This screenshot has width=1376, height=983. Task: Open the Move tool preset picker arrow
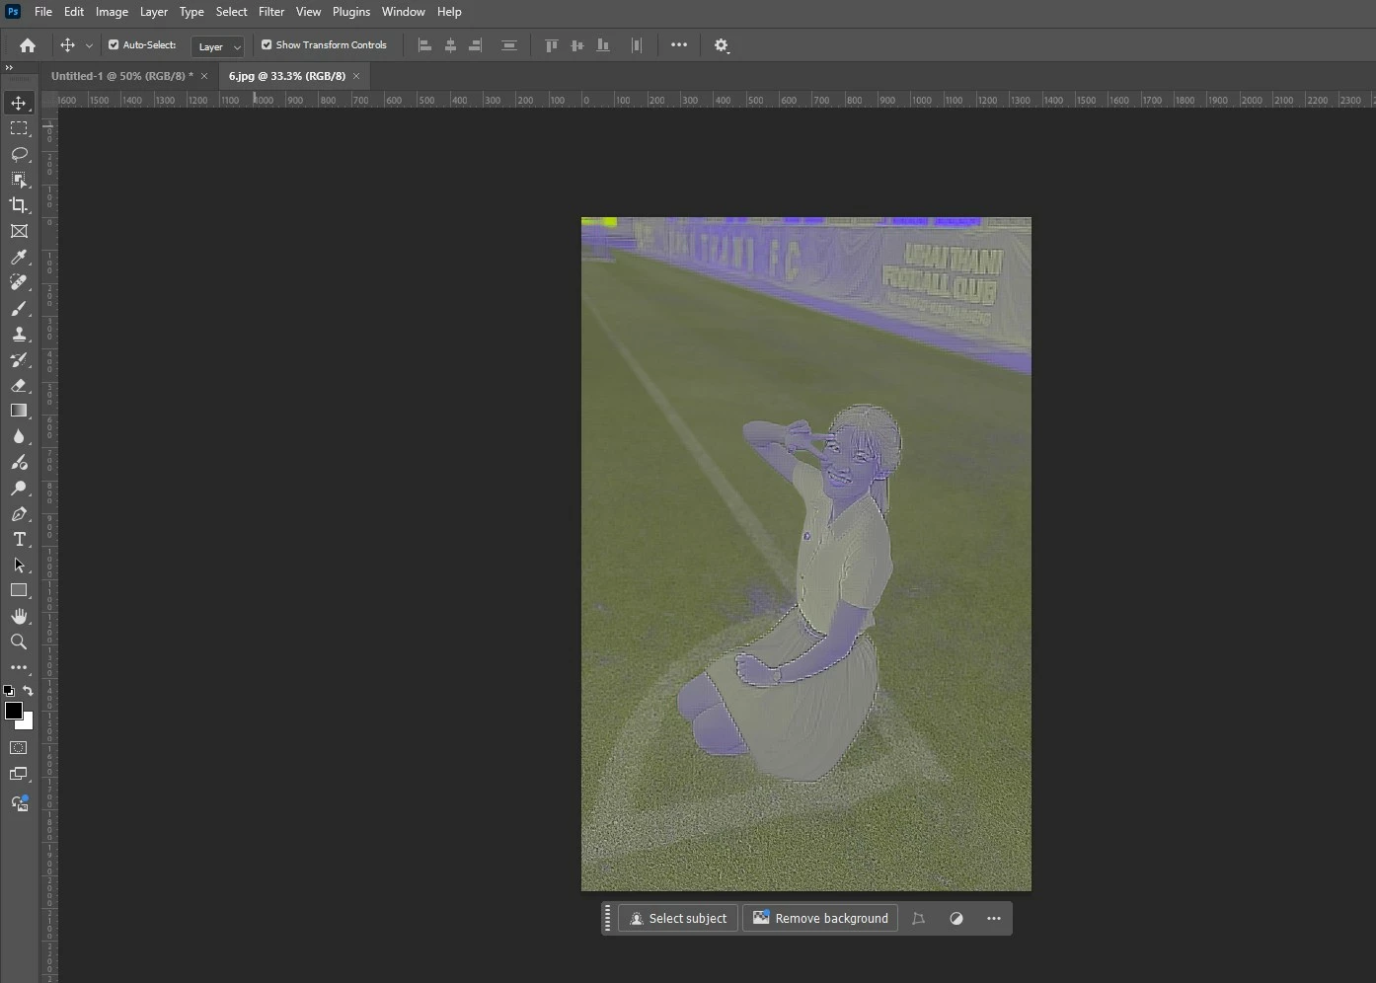pyautogui.click(x=89, y=45)
